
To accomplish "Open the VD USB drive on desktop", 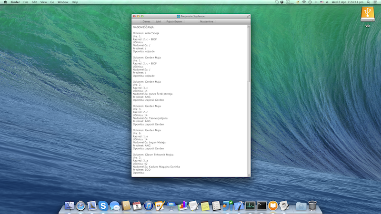I will tap(367, 15).
